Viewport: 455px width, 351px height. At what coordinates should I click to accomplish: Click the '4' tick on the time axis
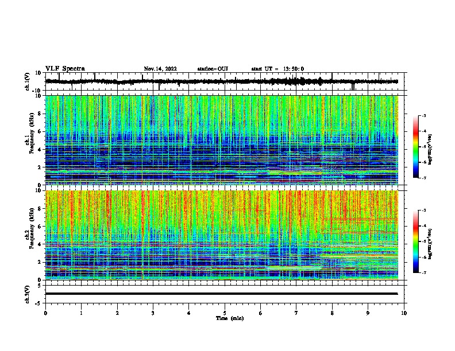click(x=189, y=313)
